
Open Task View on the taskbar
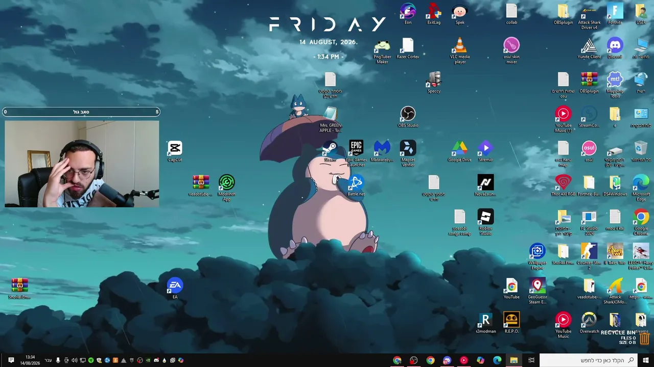pos(531,360)
